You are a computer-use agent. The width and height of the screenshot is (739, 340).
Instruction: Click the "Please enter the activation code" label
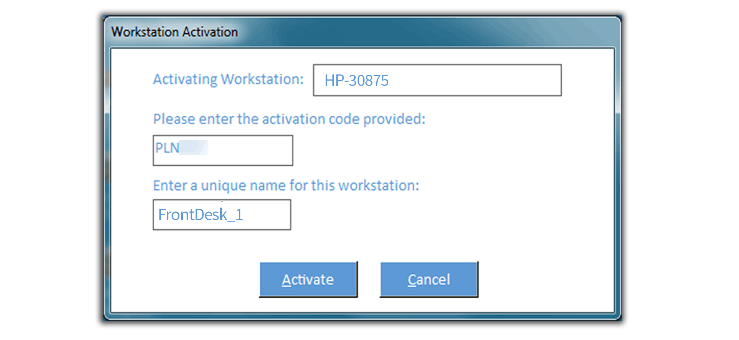click(289, 119)
